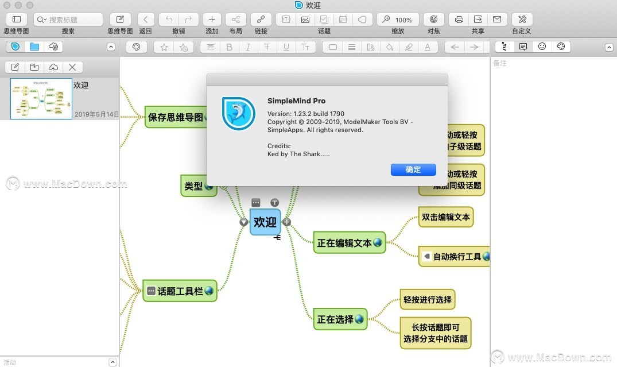Open the link (链接) tool
617x367 pixels.
(261, 20)
